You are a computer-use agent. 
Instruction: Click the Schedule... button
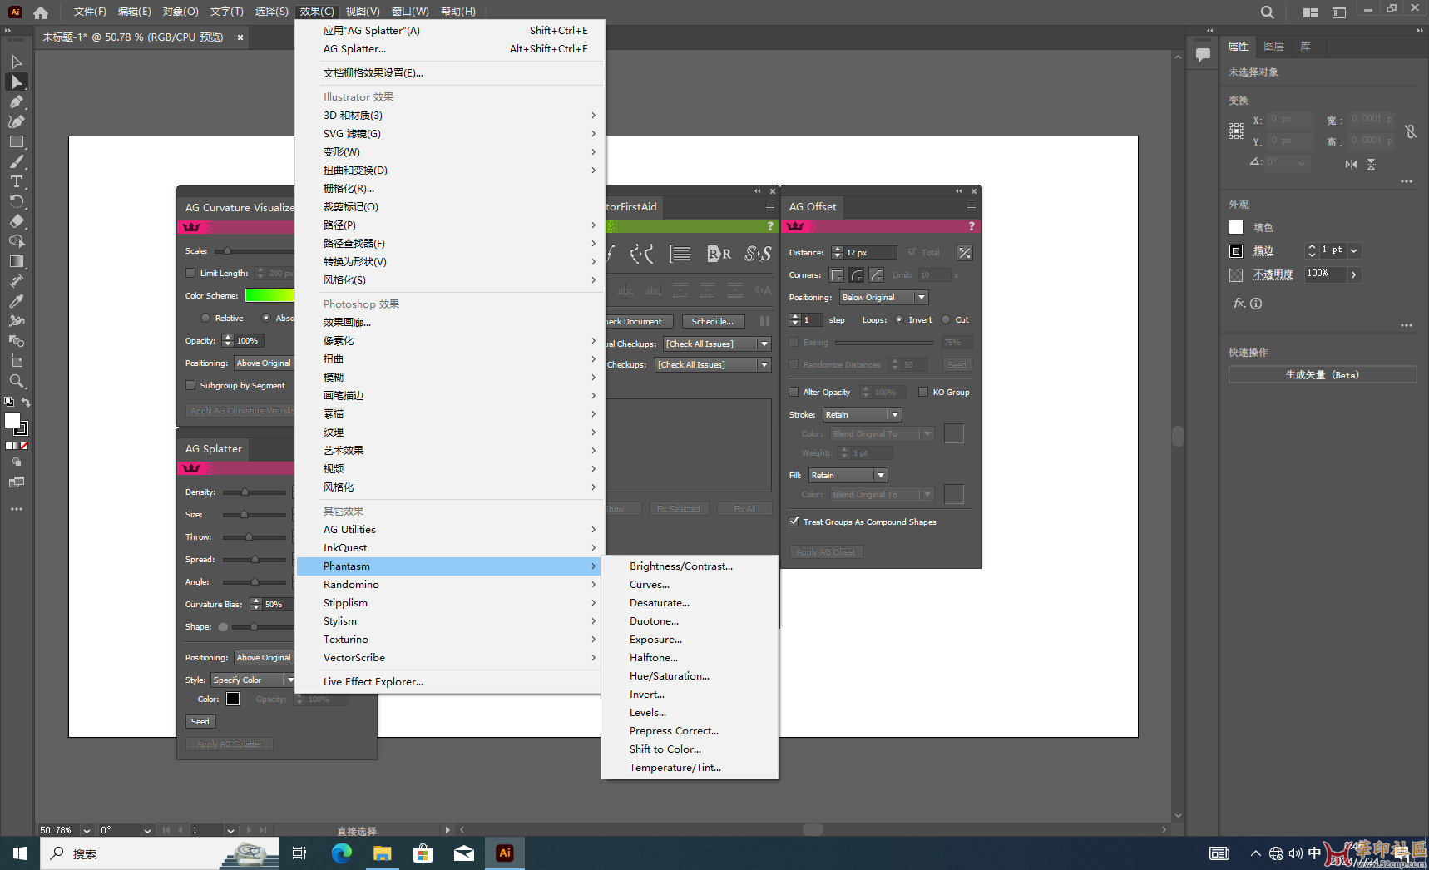pos(713,321)
